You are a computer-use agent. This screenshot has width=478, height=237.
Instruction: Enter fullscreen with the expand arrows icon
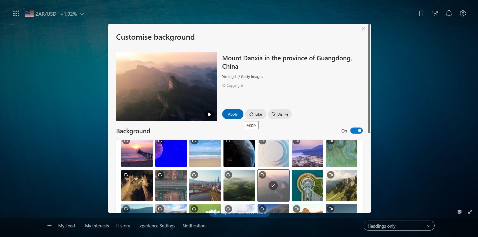click(470, 212)
